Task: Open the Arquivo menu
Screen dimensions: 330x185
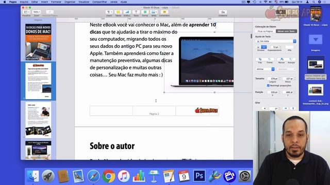Action: tap(24, 2)
